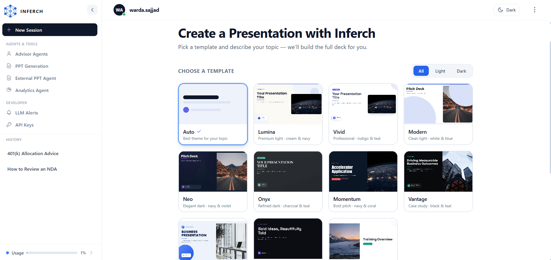The image size is (551, 260).
Task: Click the LLM Alerts bell icon
Action: (9, 113)
